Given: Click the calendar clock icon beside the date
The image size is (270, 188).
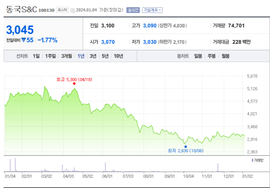Looking at the screenshot, I should tap(73, 10).
